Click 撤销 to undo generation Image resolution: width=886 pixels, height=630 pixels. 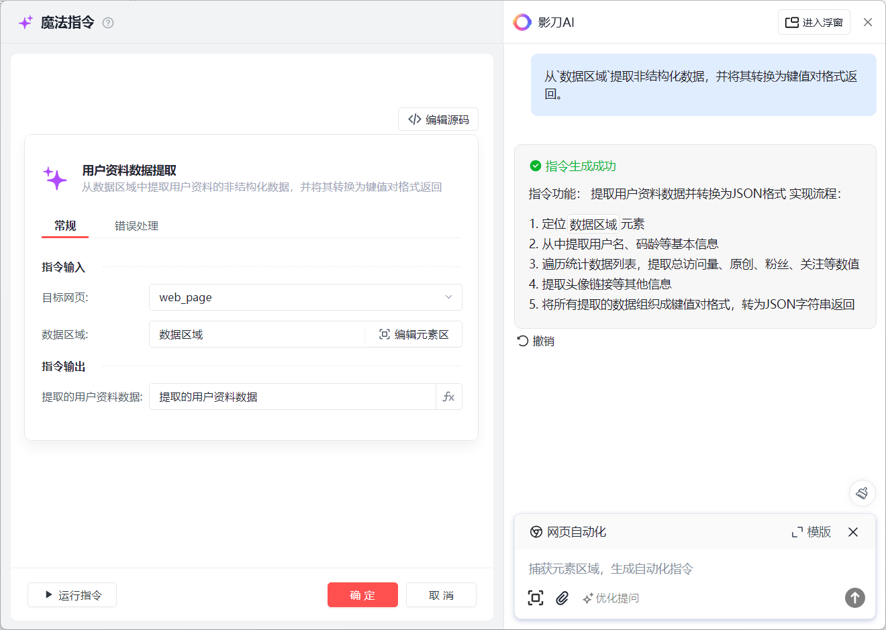point(536,341)
